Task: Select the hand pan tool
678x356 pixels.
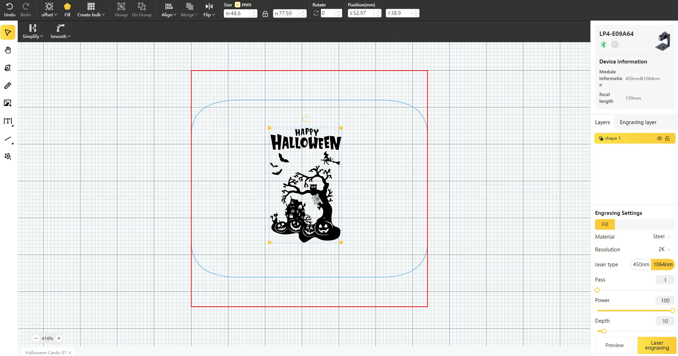Action: pyautogui.click(x=8, y=50)
